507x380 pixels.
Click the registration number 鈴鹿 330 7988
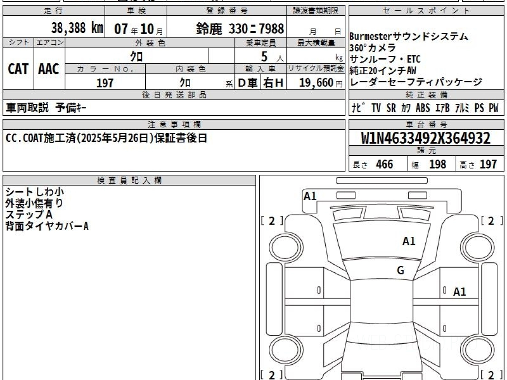240,29
